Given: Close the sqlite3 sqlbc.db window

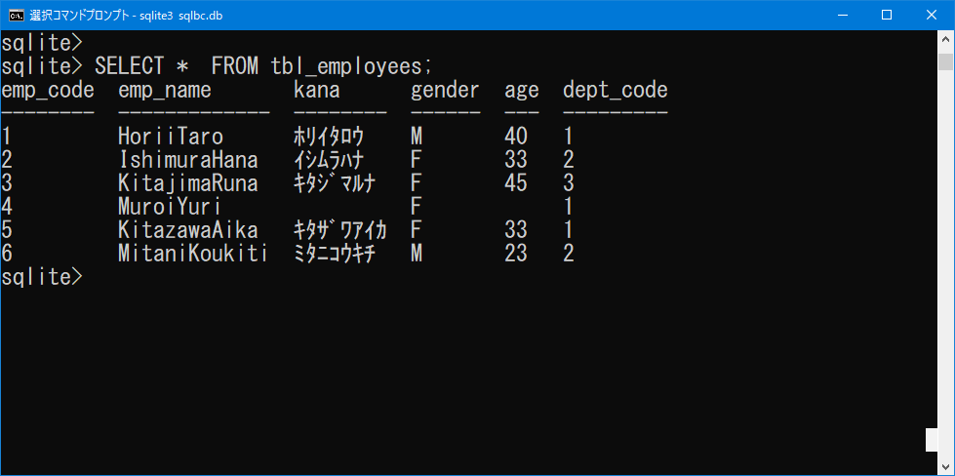Looking at the screenshot, I should [x=932, y=16].
